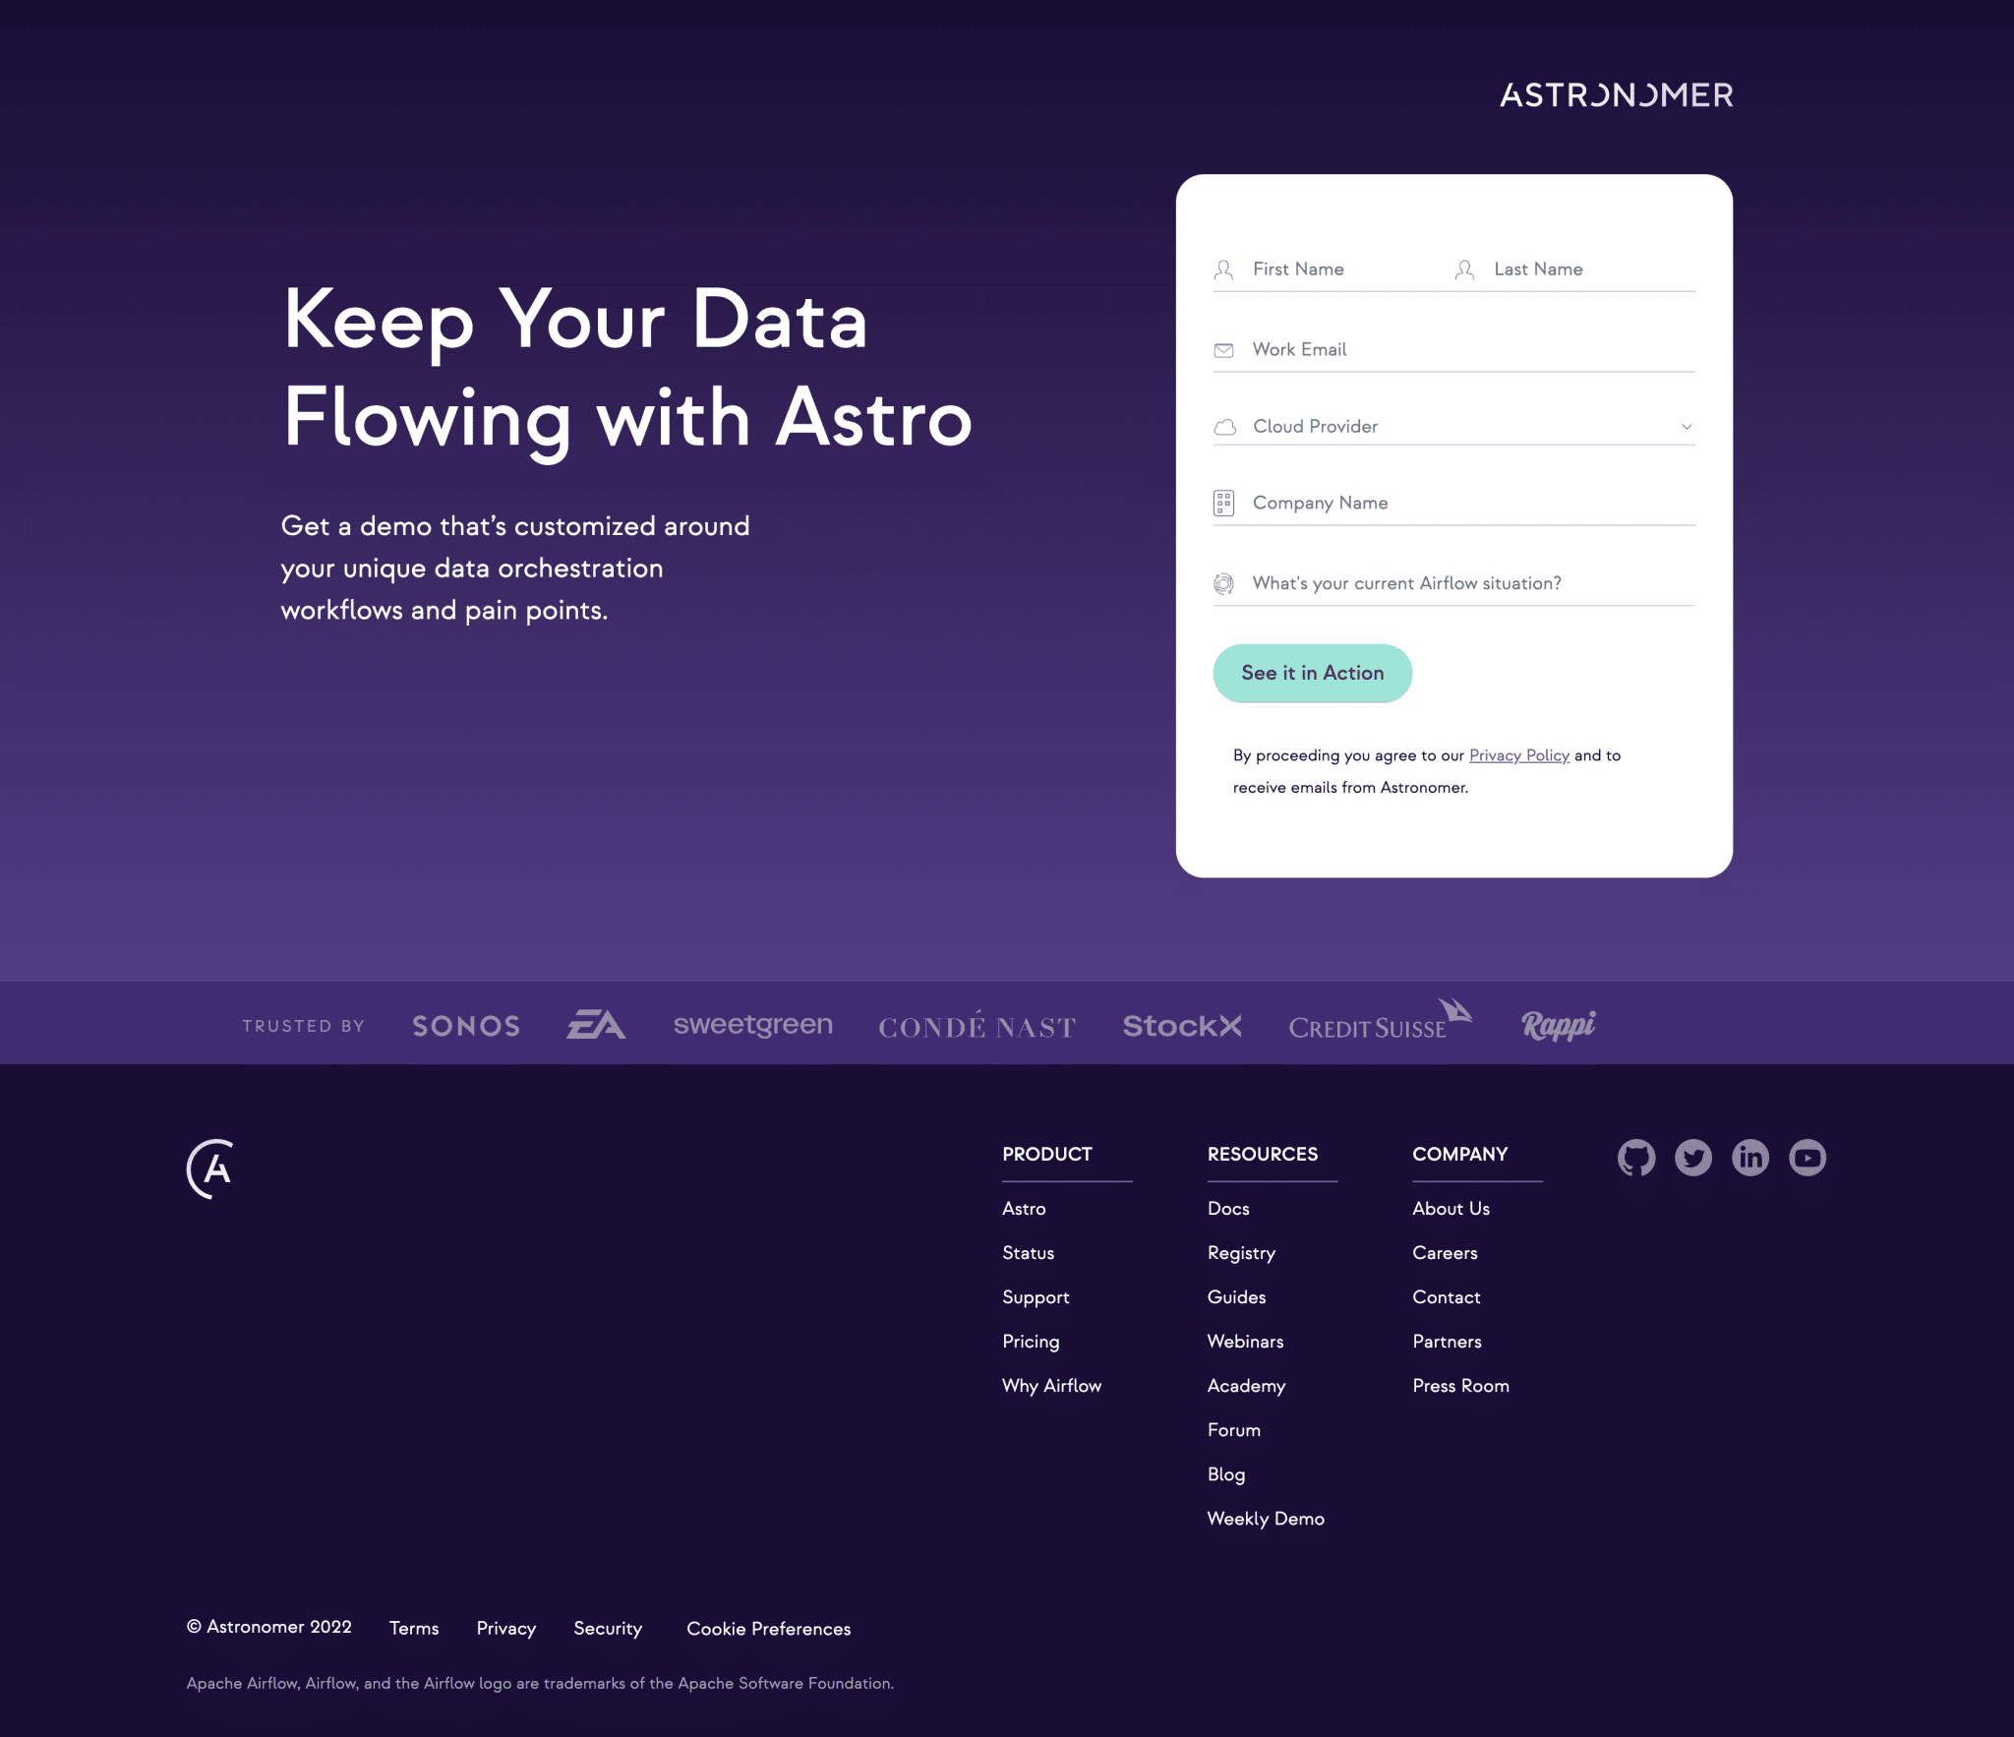The image size is (2014, 1737).
Task: Navigate to Pricing under Product
Action: tap(1030, 1342)
